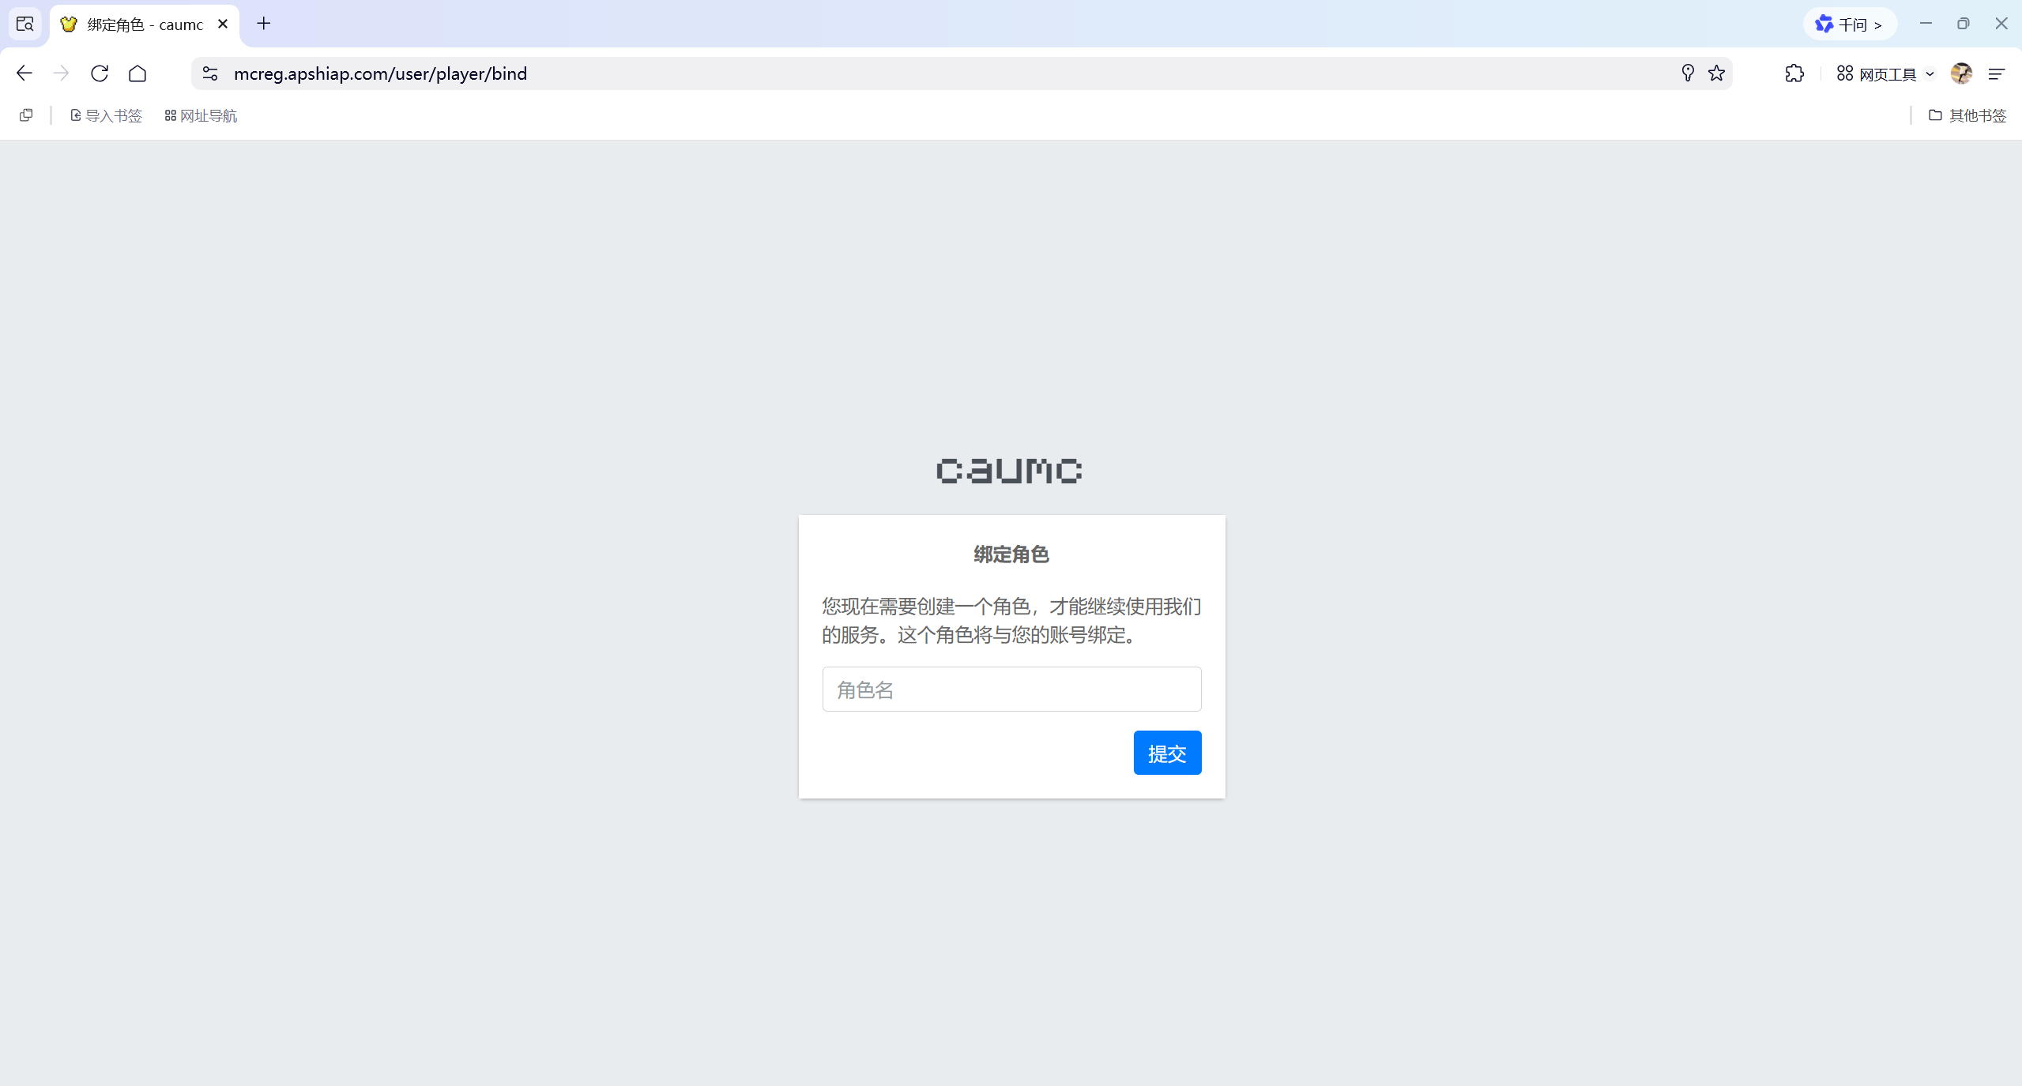The height and width of the screenshot is (1086, 2022).
Task: Open the 网址导航 bookmark link
Action: pos(201,115)
